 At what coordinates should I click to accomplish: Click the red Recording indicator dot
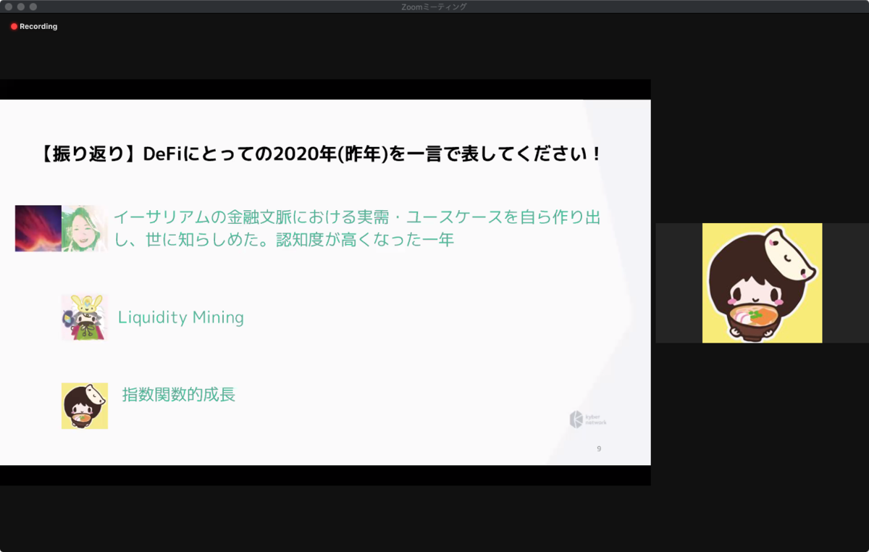[x=13, y=26]
